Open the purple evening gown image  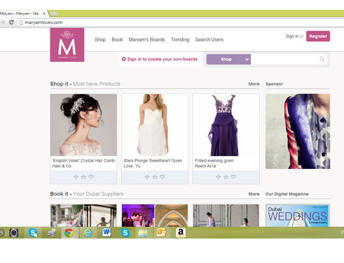(x=226, y=125)
